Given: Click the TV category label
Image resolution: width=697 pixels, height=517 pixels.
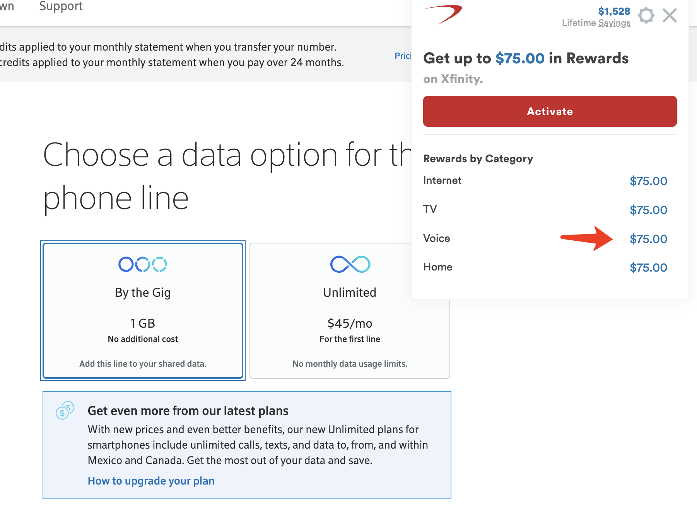Looking at the screenshot, I should (x=430, y=209).
